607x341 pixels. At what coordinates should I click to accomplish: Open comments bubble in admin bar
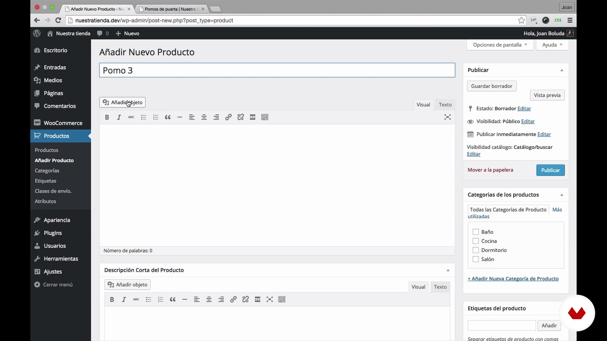[x=103, y=33]
